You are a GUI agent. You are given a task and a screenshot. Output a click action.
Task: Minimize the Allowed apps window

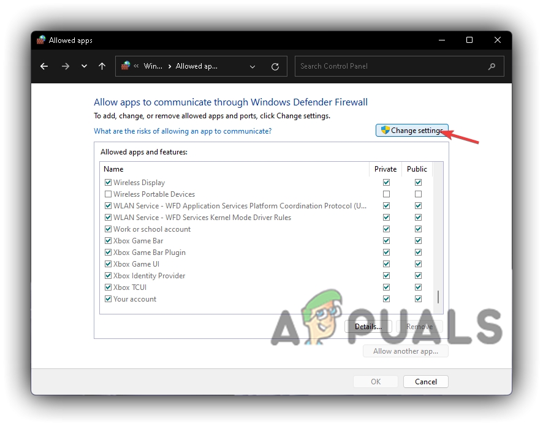tap(442, 40)
